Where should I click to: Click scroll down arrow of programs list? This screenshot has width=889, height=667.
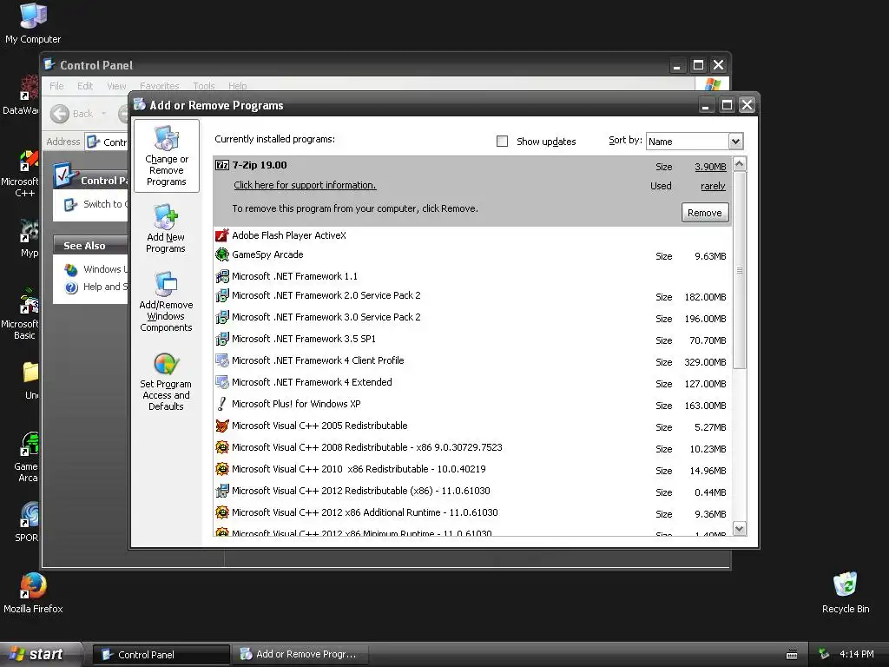tap(740, 529)
